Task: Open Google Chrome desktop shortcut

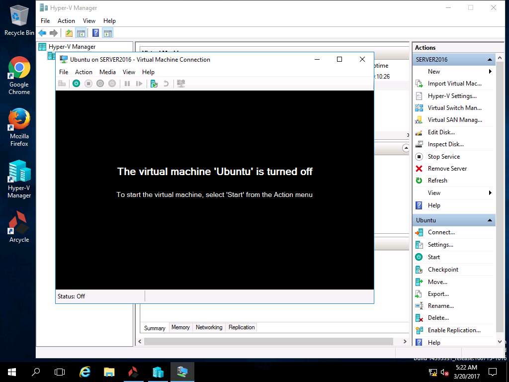Action: point(19,76)
